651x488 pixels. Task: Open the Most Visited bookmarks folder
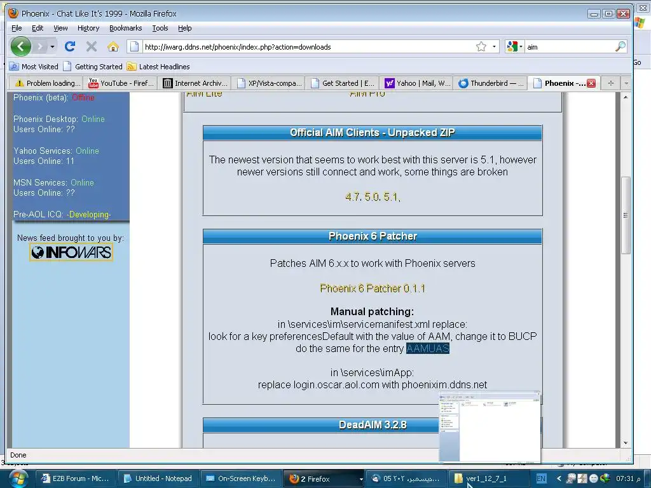tap(34, 66)
